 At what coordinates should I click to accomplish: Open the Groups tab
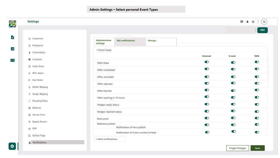pos(152,41)
